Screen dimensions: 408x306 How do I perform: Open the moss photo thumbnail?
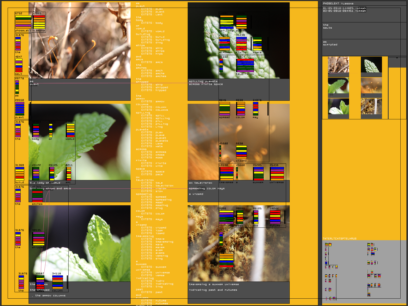(x=371, y=106)
